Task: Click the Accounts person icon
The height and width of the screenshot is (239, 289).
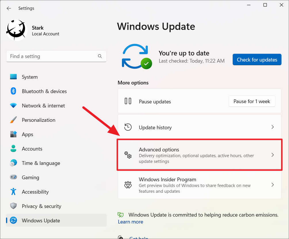Action: [x=13, y=149]
